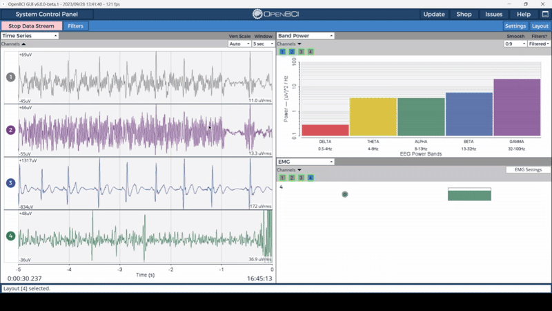Screen dimensions: 552x311
Task: Open the Vert Scale Auto dropdown
Action: click(x=239, y=44)
